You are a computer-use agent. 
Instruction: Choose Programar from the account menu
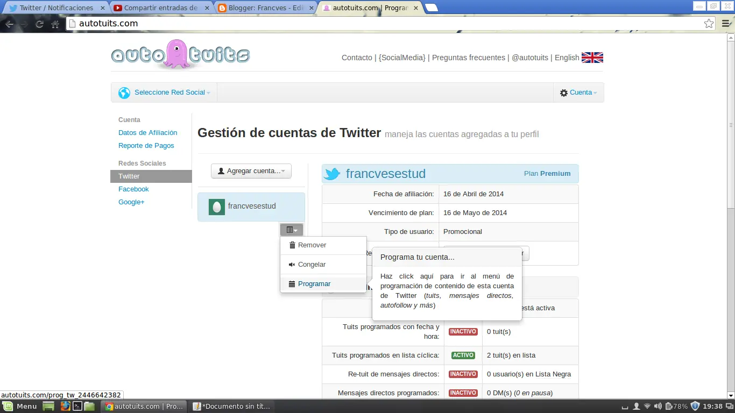coord(323,284)
